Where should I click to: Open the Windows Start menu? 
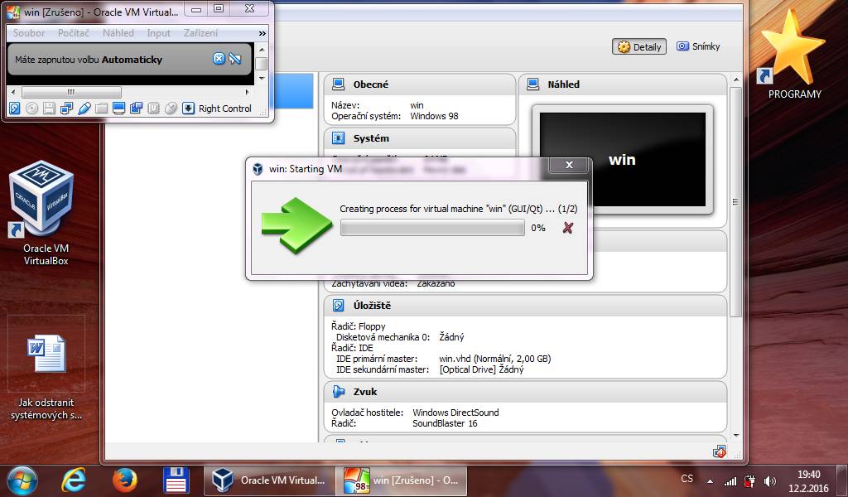point(22,480)
